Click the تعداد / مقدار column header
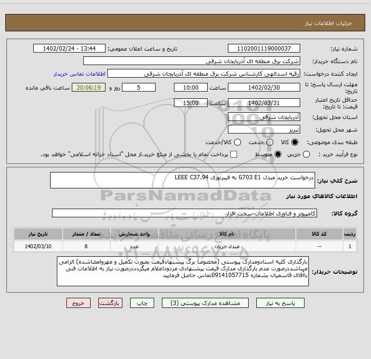 86,234
